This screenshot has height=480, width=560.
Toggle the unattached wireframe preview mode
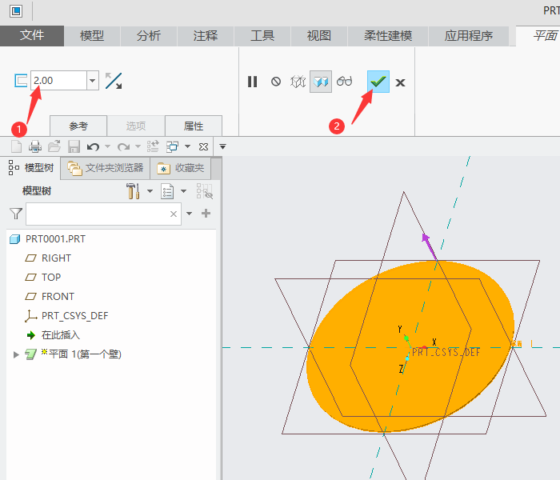[298, 82]
